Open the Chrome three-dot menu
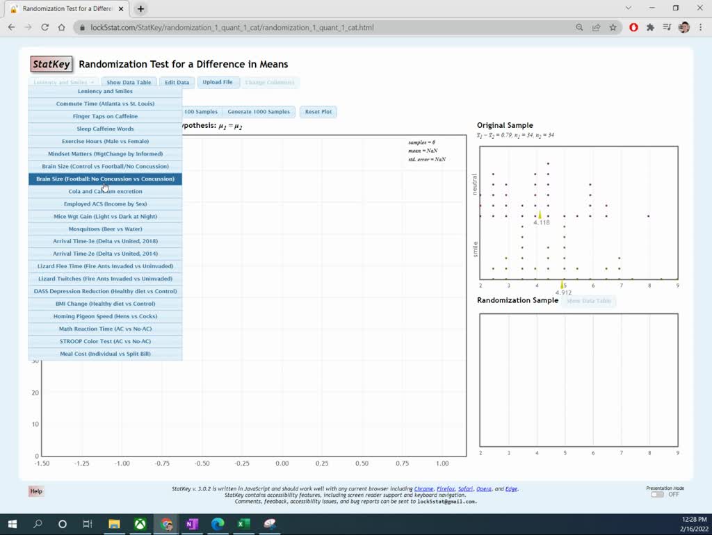Viewport: 712px width, 535px height. click(701, 27)
